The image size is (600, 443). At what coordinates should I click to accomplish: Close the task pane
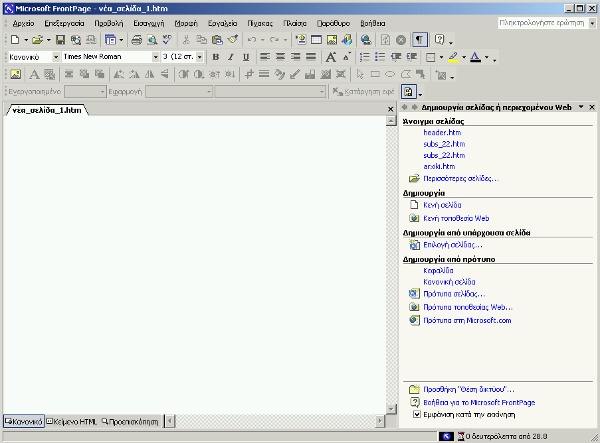click(x=591, y=107)
